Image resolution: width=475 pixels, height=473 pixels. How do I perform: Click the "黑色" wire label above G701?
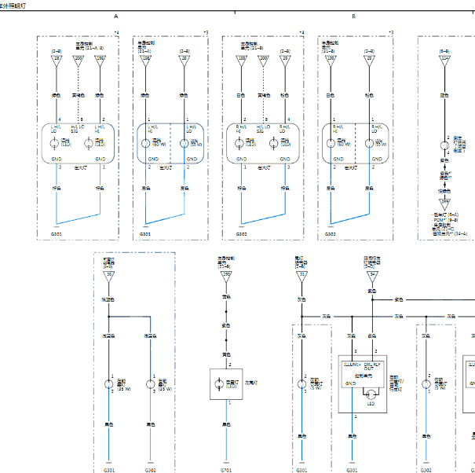[226, 424]
